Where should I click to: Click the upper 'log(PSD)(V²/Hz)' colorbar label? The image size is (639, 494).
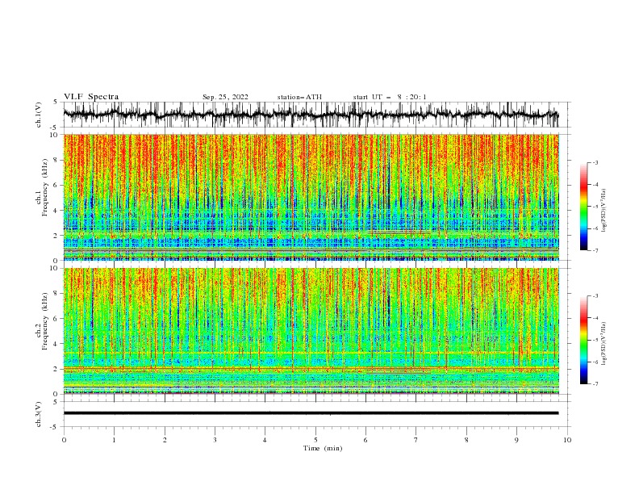pos(604,211)
